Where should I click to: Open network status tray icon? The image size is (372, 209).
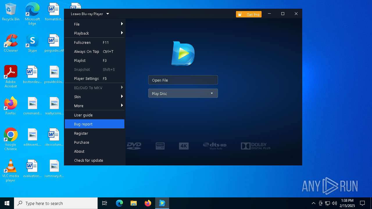click(328, 203)
